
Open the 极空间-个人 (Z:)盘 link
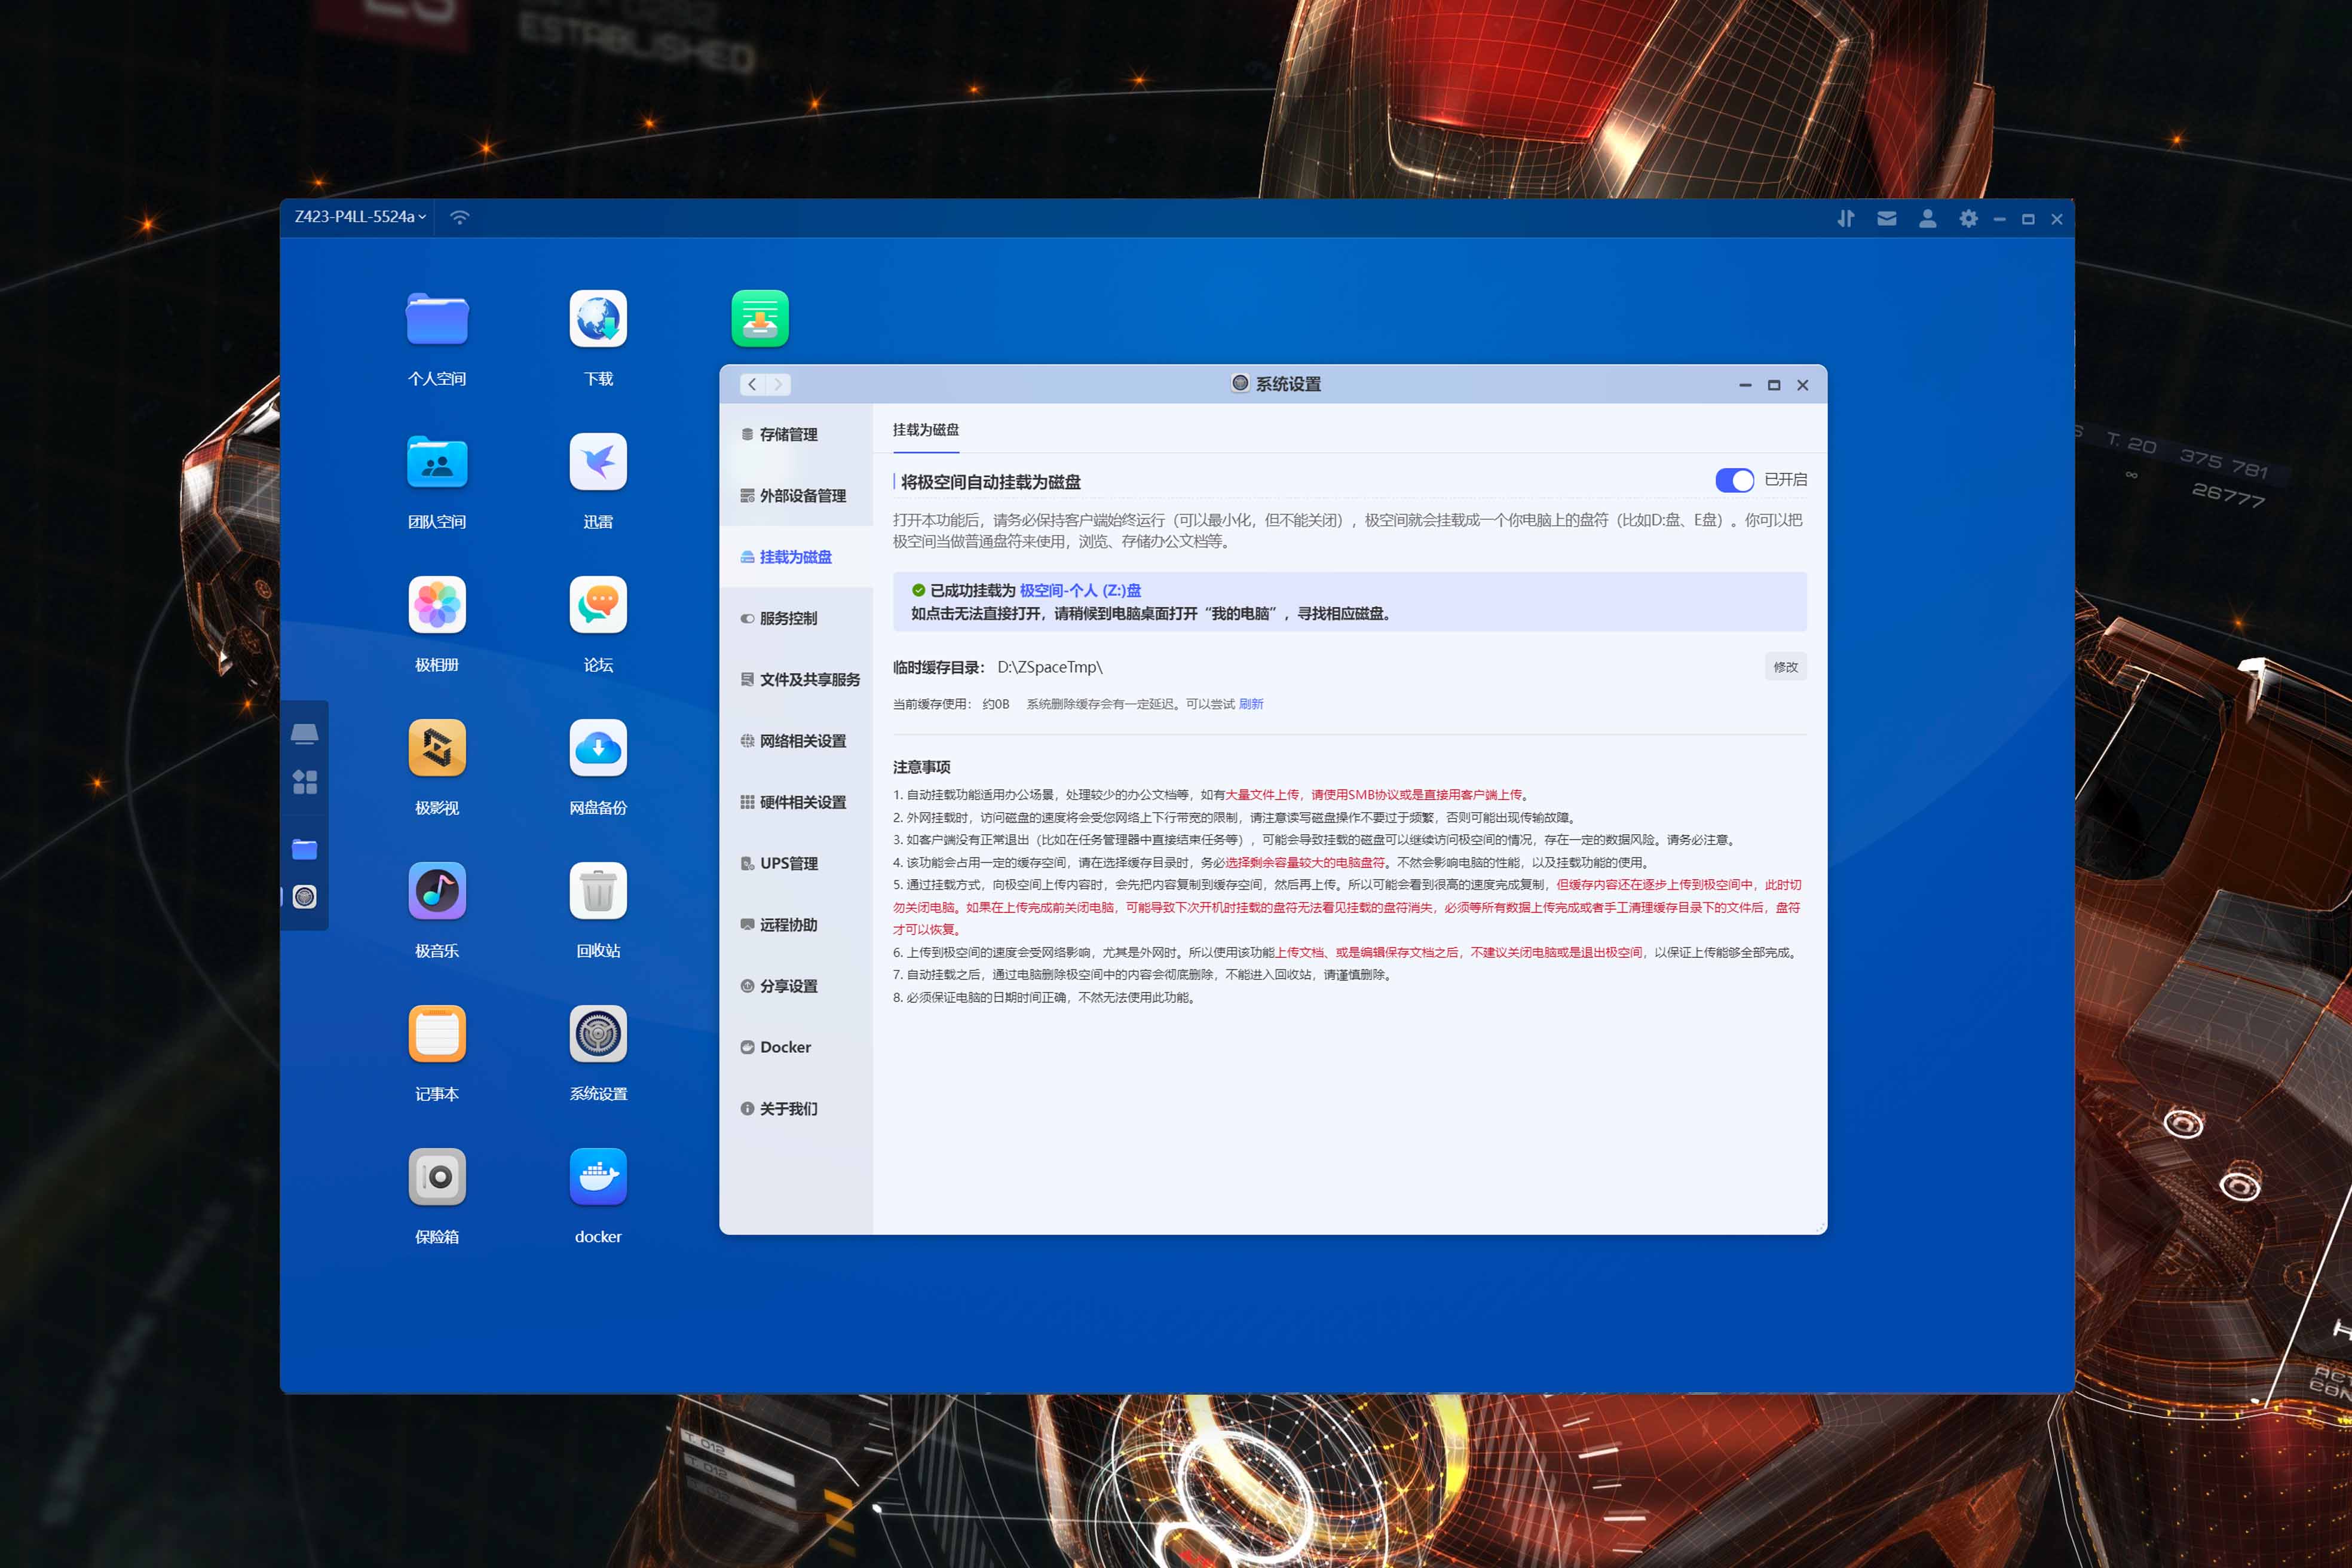point(1080,591)
